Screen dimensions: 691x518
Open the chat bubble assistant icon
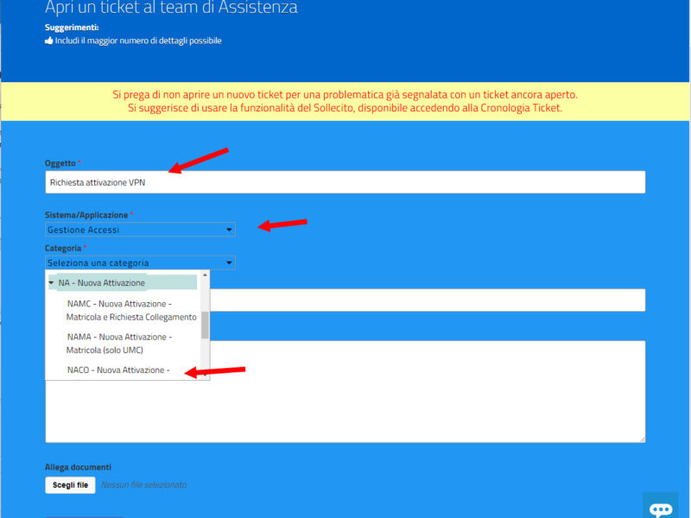tap(661, 508)
